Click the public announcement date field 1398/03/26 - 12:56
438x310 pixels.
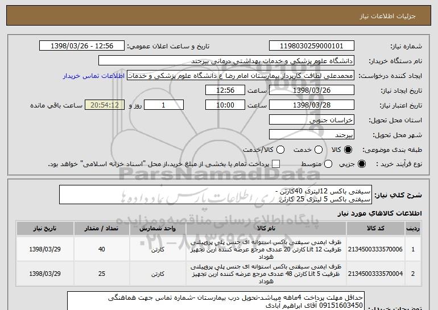click(x=82, y=46)
